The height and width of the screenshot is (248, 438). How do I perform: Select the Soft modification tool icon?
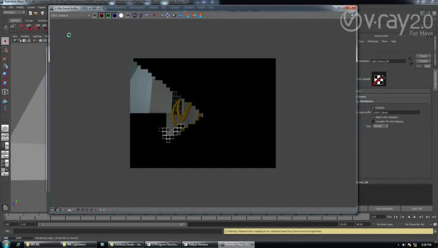tap(5, 101)
